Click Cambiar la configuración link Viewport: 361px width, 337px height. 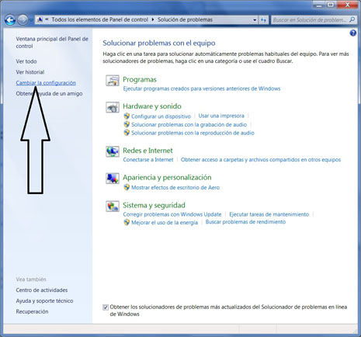(46, 83)
